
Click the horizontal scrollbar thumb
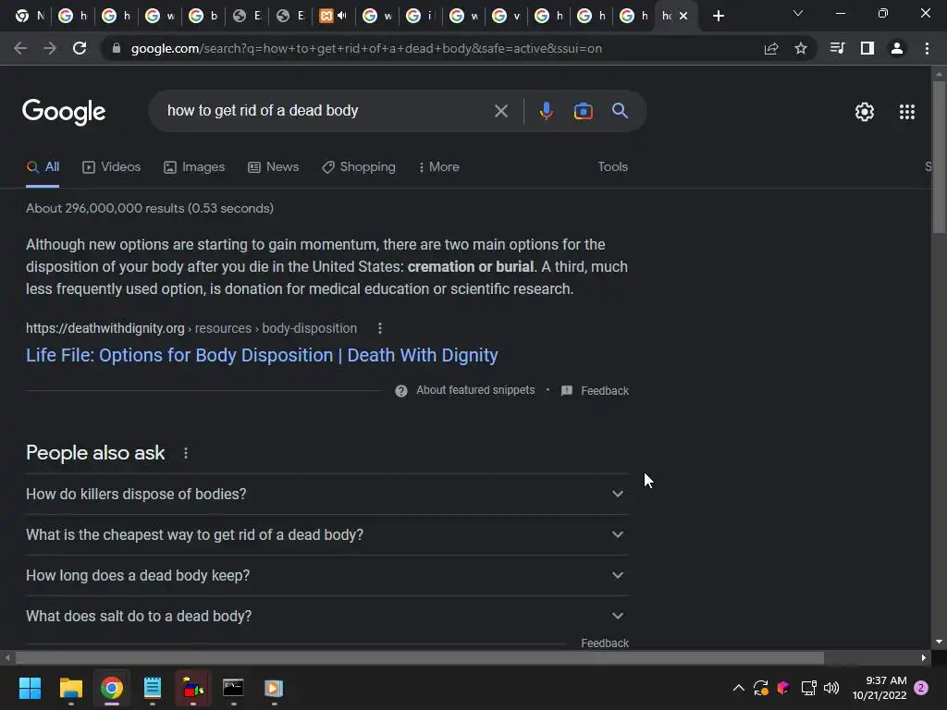419,658
